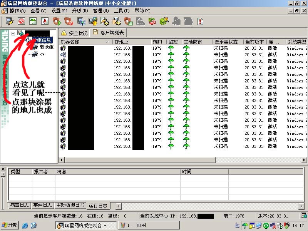Switch to the 安全状况 tab

74,33
